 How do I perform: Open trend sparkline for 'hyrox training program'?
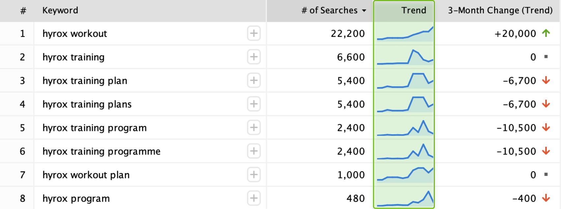click(405, 128)
